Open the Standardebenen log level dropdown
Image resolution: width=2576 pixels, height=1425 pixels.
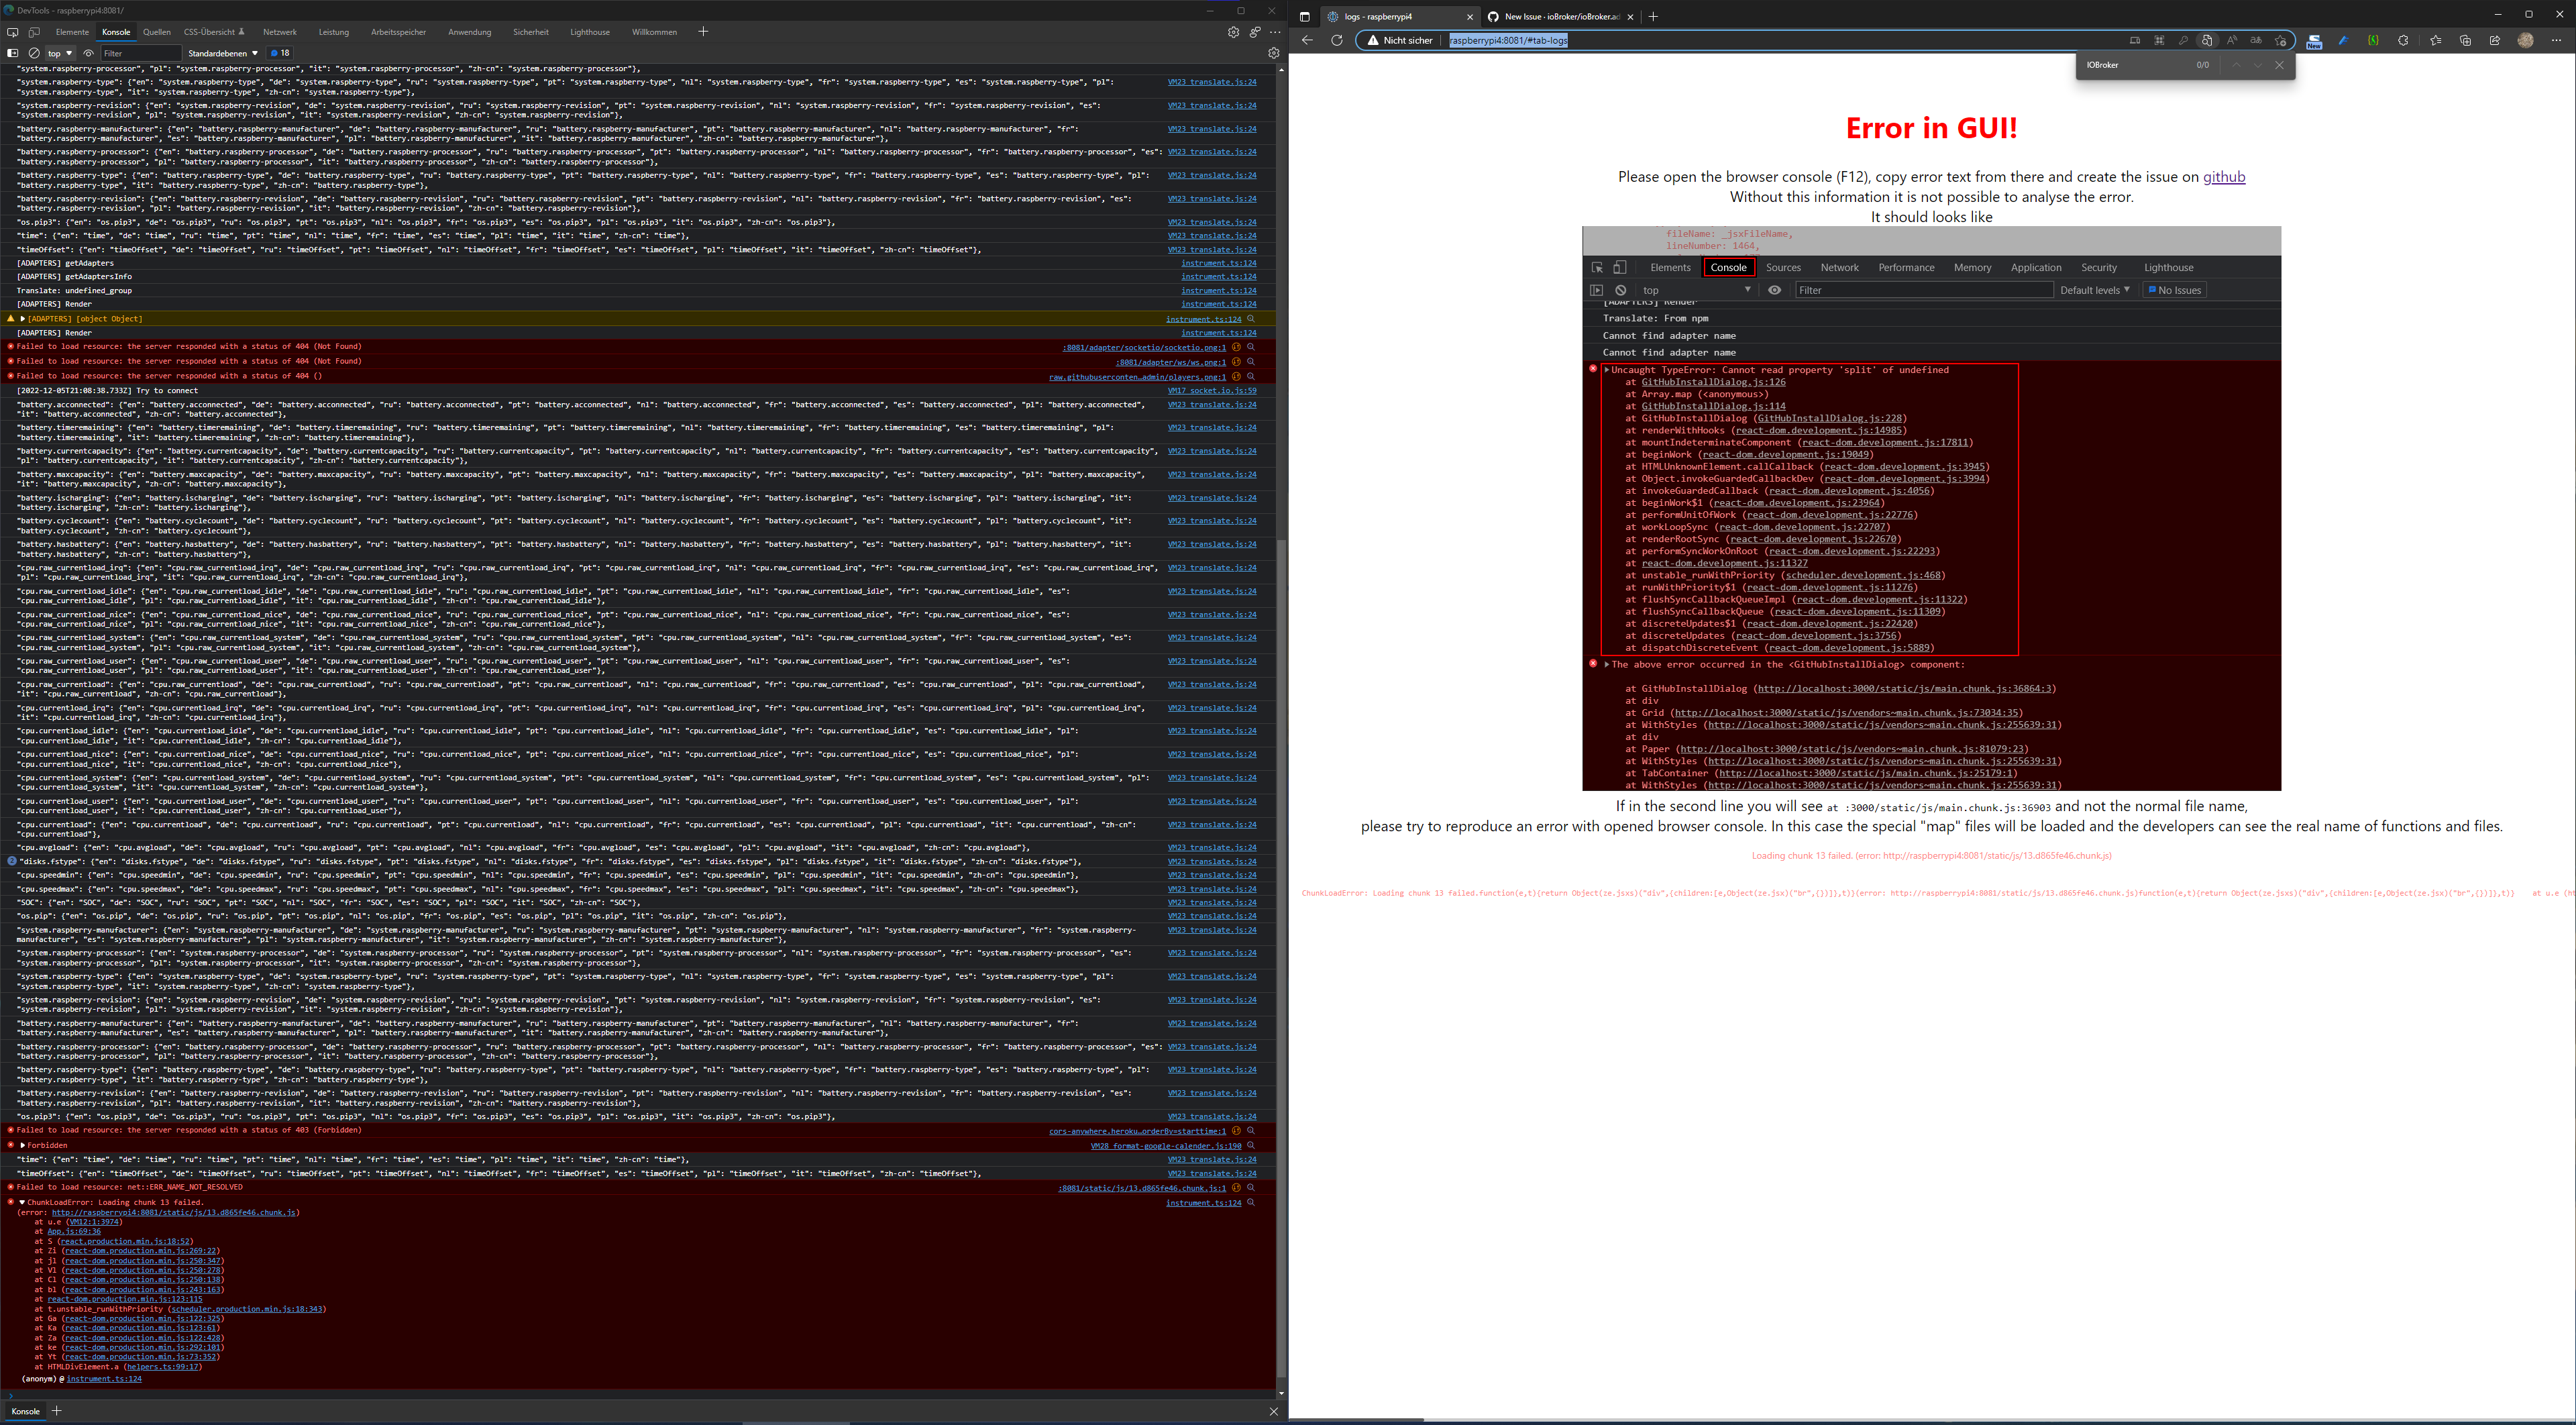tap(221, 53)
